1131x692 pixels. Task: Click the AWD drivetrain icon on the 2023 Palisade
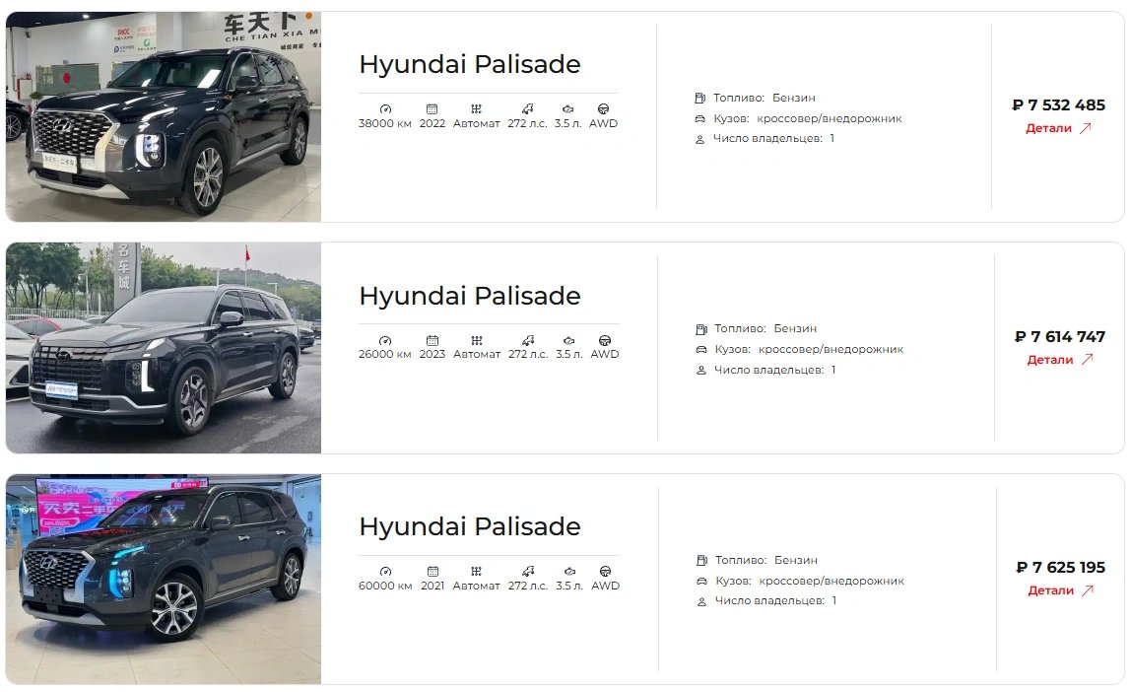605,341
